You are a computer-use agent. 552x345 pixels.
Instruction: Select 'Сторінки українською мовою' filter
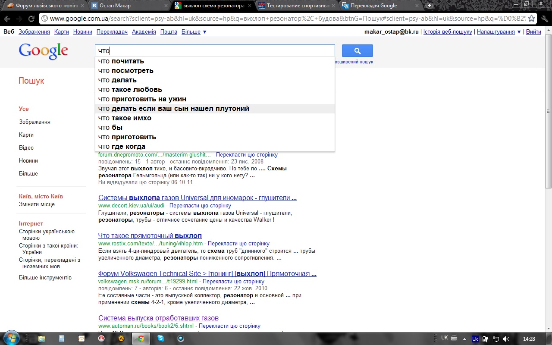pyautogui.click(x=47, y=235)
